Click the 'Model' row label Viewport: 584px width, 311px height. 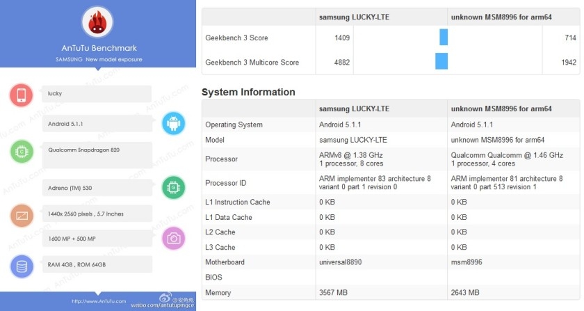click(215, 140)
